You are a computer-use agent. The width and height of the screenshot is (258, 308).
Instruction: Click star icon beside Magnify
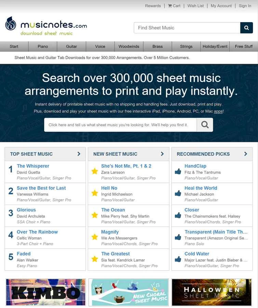coord(95,237)
